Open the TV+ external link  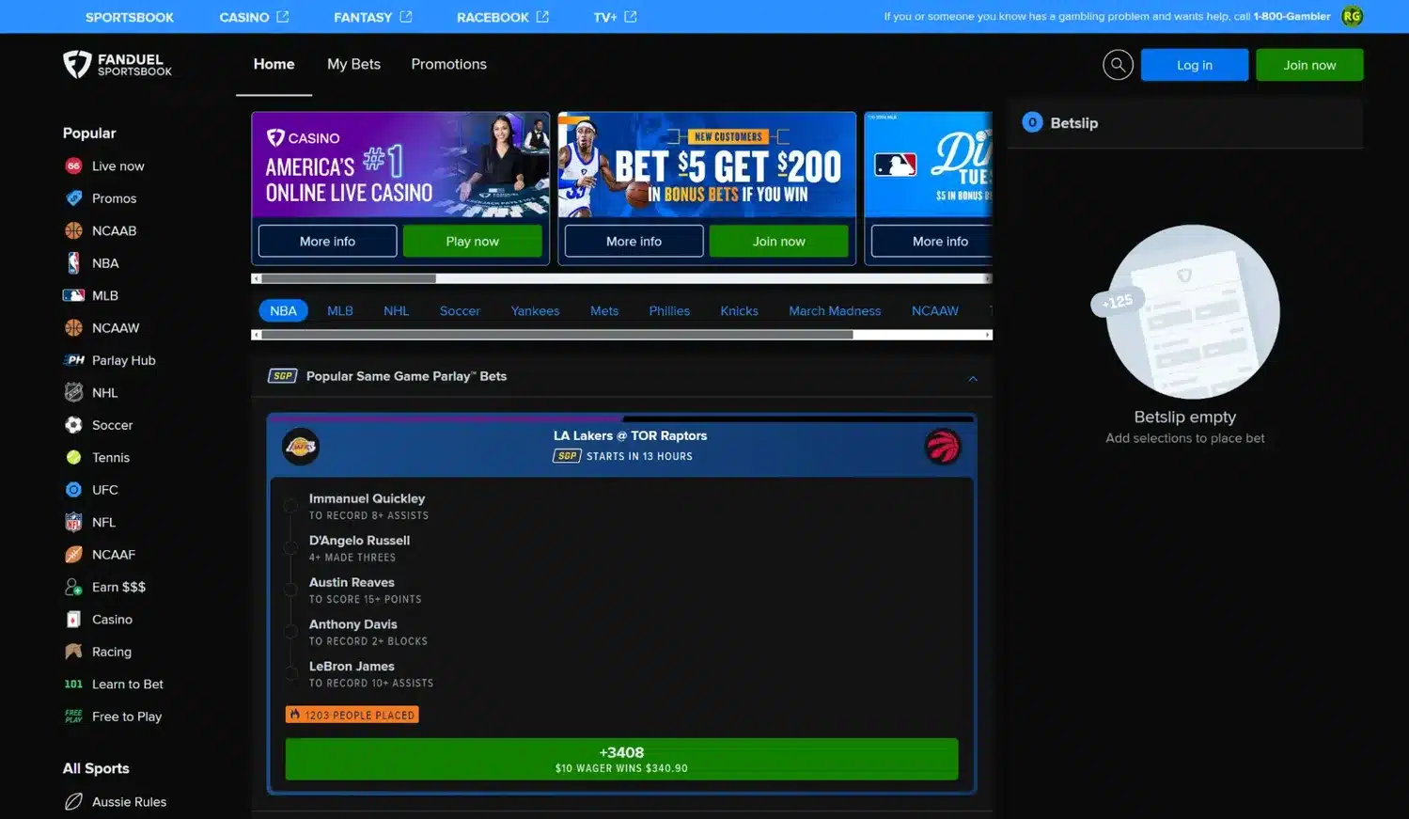615,17
